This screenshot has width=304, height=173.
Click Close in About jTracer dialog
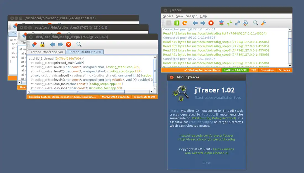(206, 163)
